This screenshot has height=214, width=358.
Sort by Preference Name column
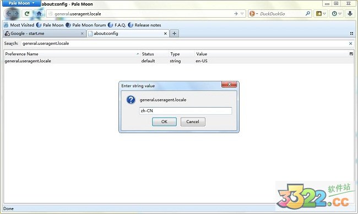72,54
